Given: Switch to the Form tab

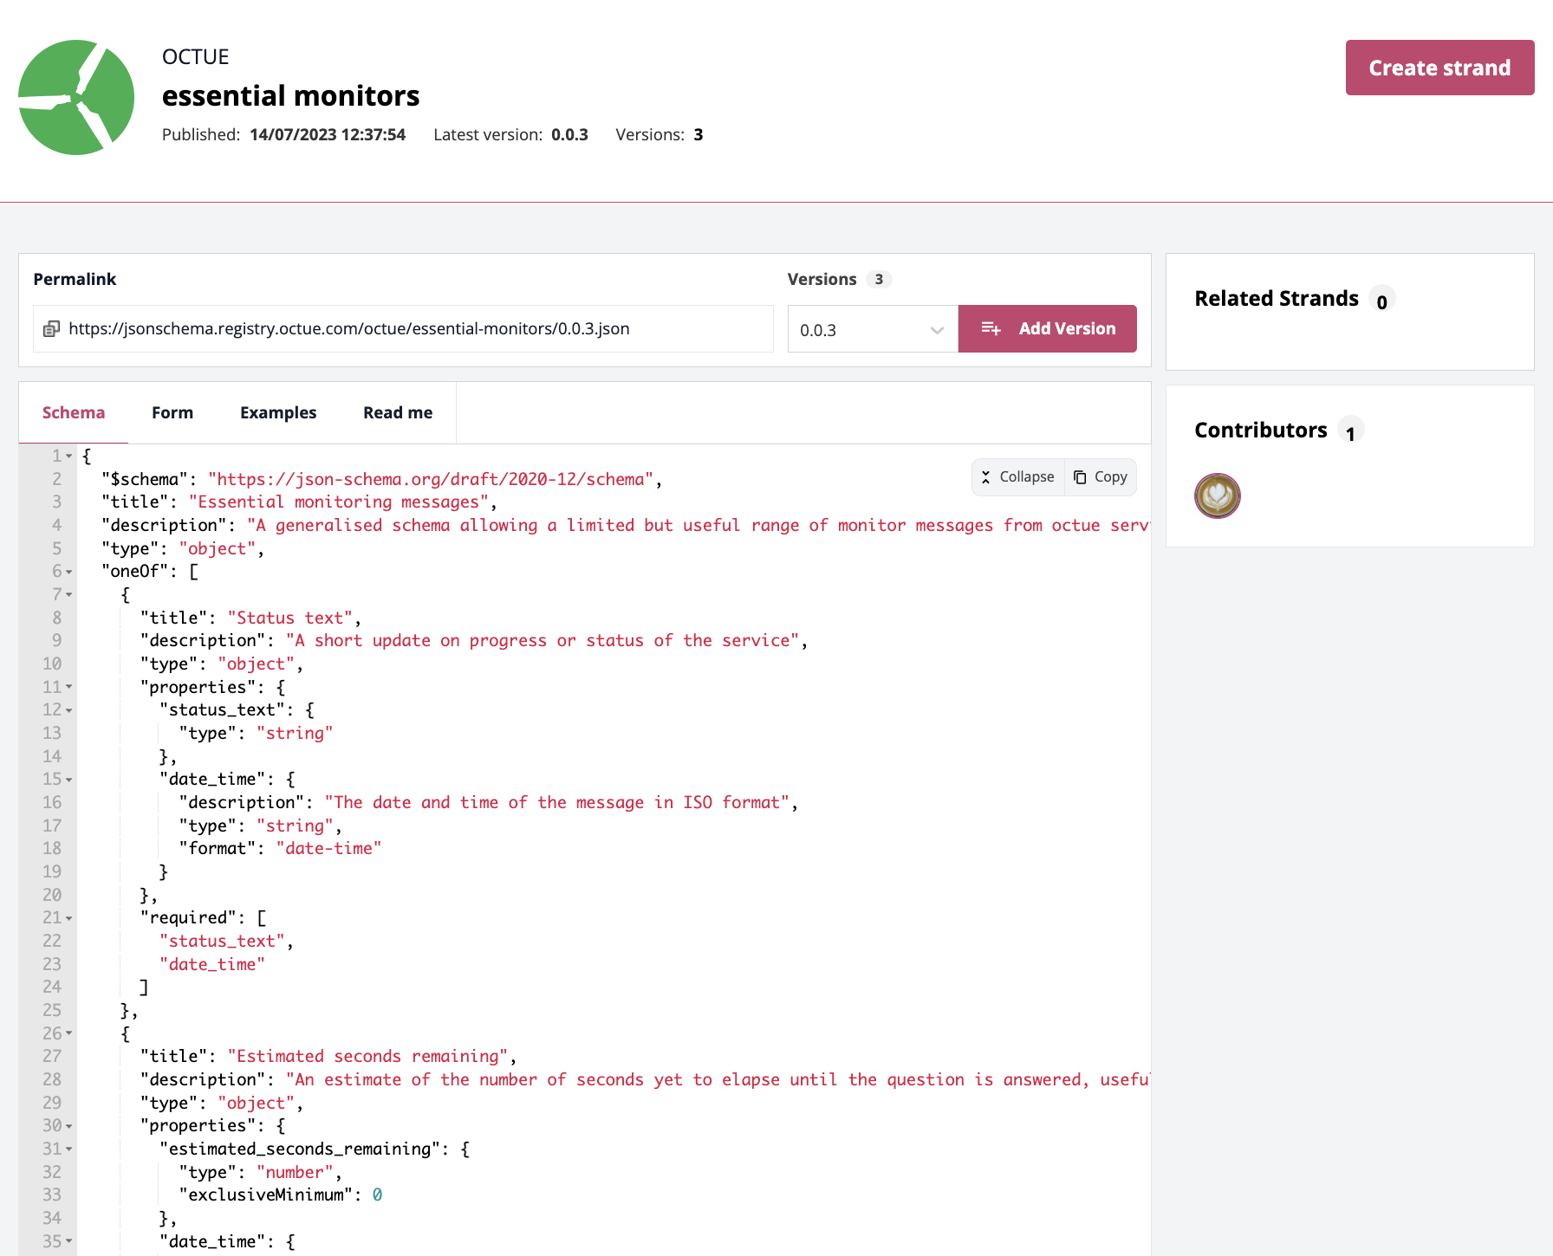Looking at the screenshot, I should pos(172,413).
